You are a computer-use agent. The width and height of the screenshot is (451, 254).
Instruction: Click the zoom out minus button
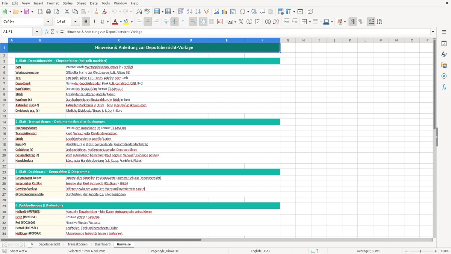406,251
